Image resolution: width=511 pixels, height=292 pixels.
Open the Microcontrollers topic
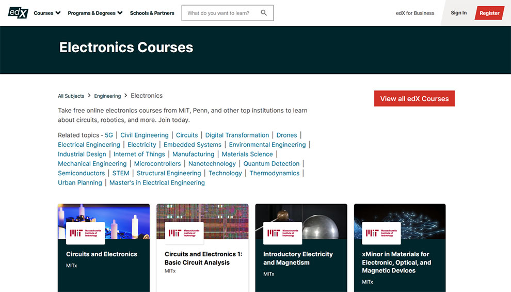pyautogui.click(x=157, y=163)
